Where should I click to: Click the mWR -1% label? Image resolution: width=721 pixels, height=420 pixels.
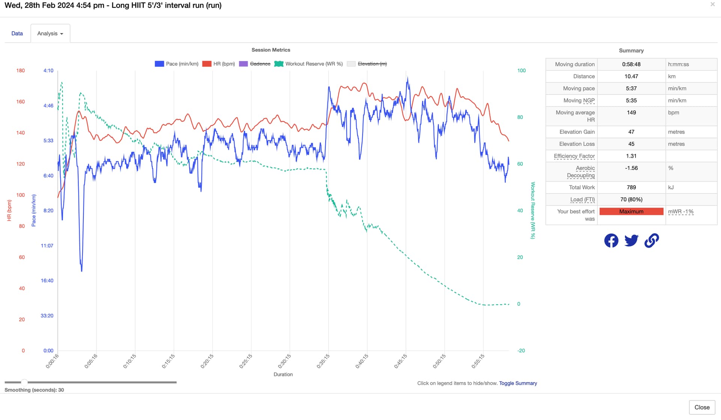click(x=680, y=212)
